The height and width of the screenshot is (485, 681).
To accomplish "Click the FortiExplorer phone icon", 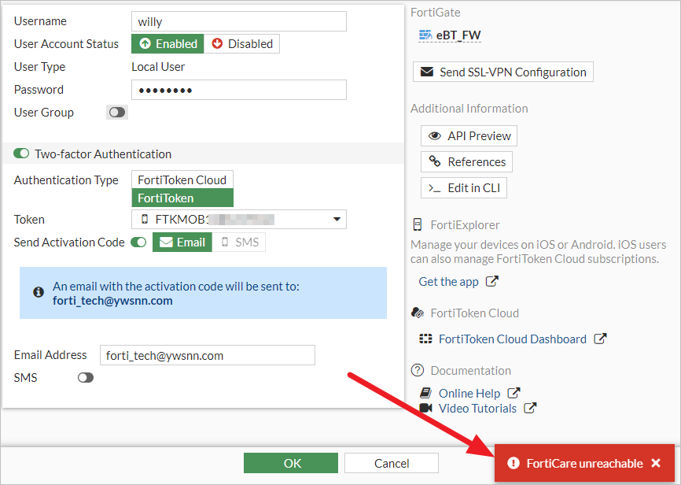I will pos(418,224).
